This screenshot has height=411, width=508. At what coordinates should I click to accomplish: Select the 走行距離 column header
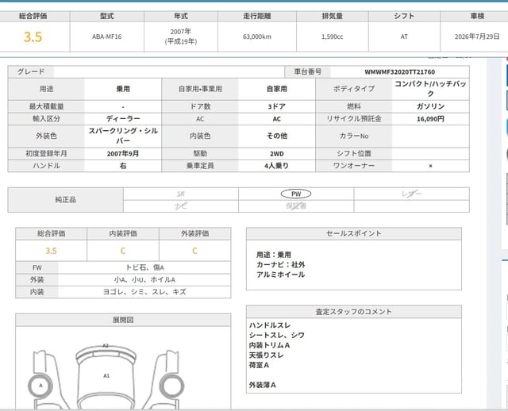click(x=256, y=16)
